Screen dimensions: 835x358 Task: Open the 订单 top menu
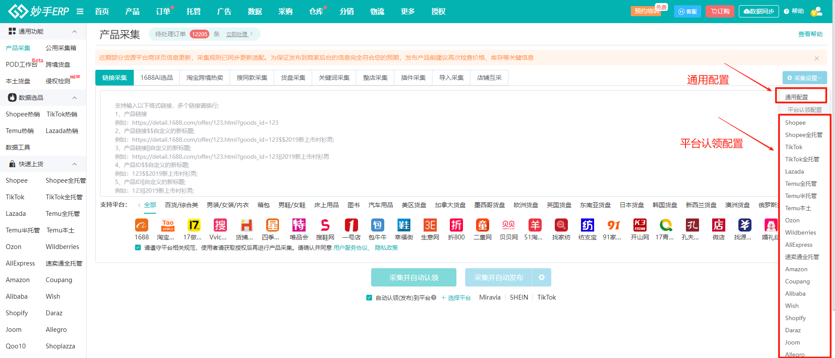point(163,11)
